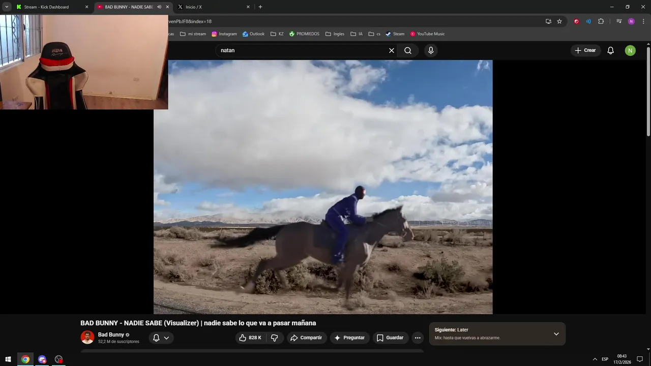
Task: Close the Stream - Kick Dashboard tab
Action: (x=86, y=7)
